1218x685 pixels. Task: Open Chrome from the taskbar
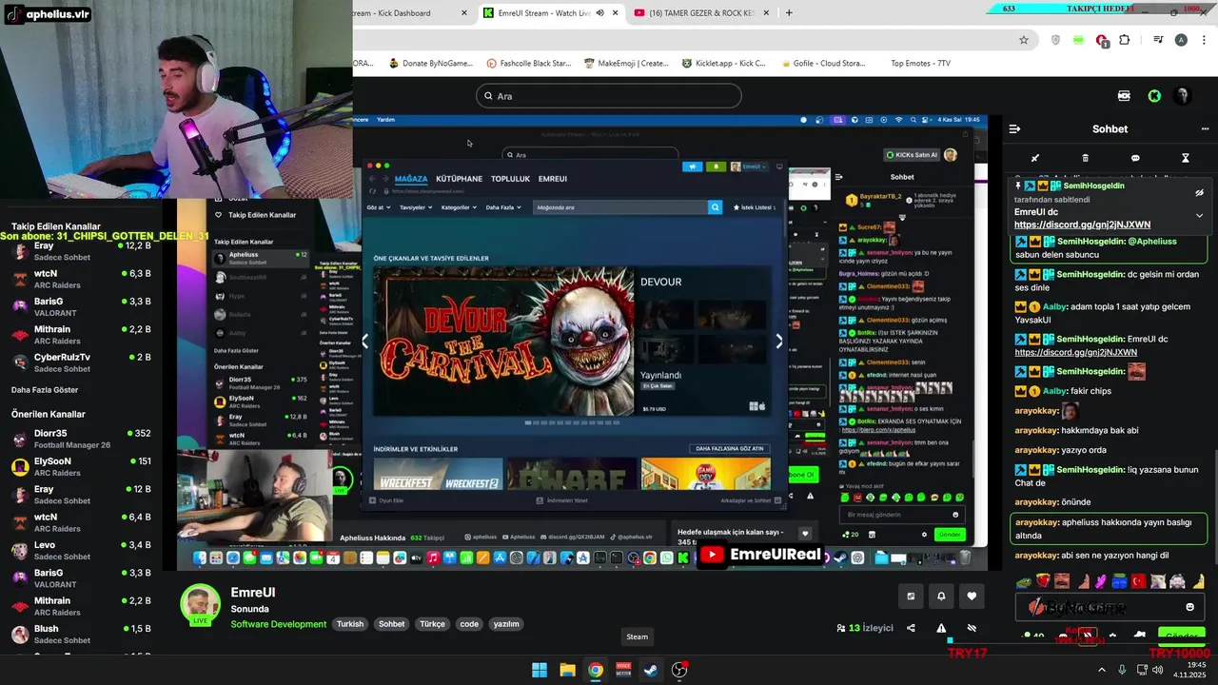click(595, 670)
